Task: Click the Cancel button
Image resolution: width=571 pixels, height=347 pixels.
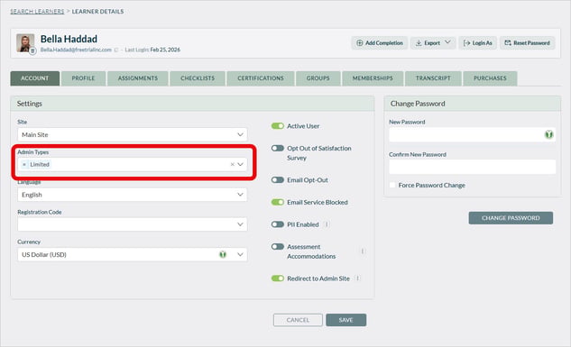Action: [x=298, y=320]
